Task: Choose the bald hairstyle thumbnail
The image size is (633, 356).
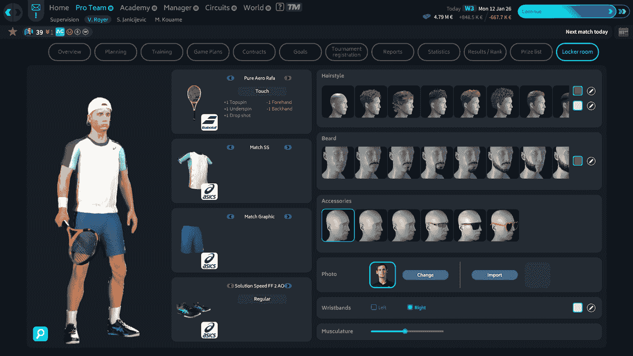Action: (x=338, y=101)
